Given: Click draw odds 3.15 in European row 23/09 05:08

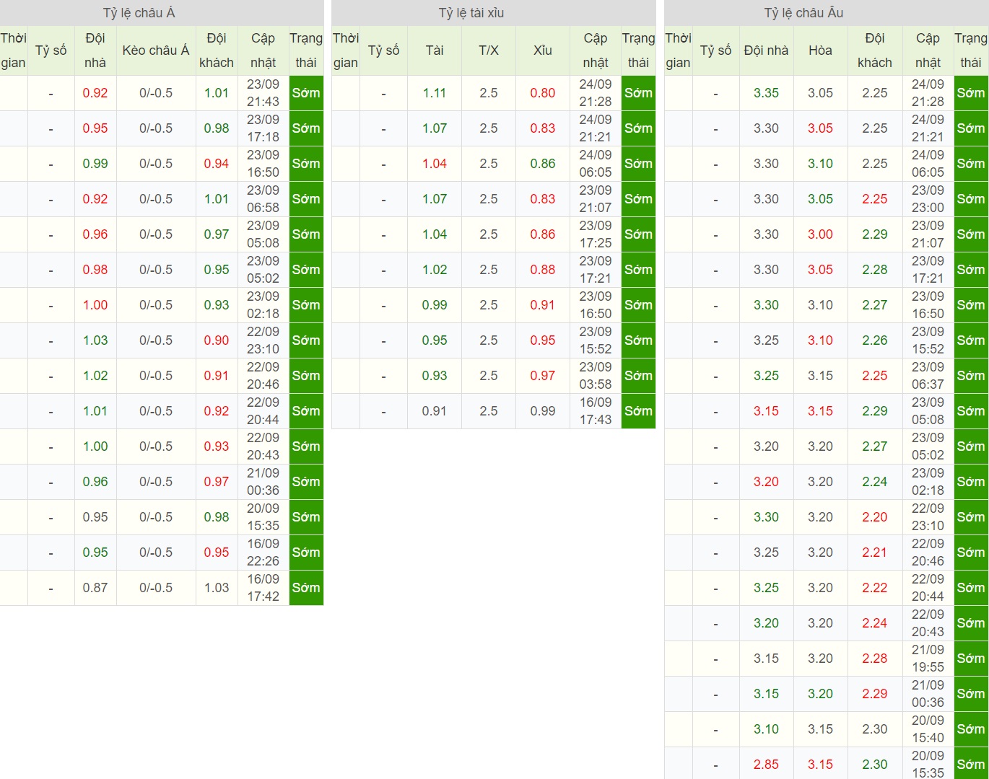Looking at the screenshot, I should pyautogui.click(x=820, y=411).
